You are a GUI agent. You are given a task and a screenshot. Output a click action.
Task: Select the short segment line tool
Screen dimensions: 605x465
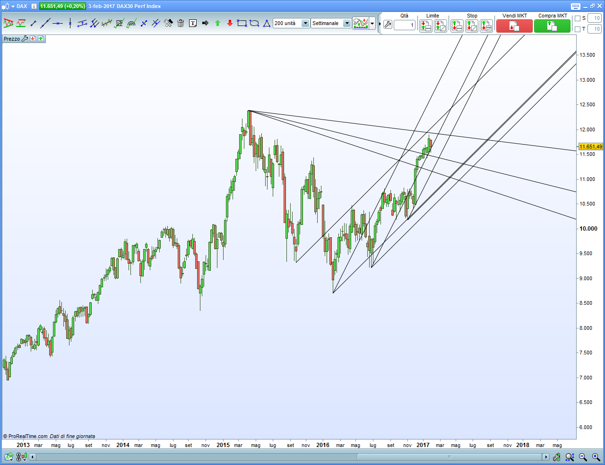(x=33, y=23)
